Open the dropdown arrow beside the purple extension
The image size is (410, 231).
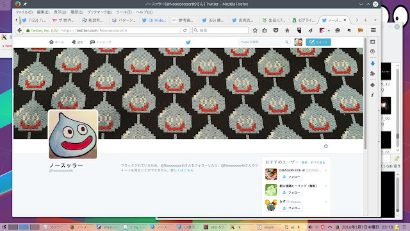(x=329, y=31)
